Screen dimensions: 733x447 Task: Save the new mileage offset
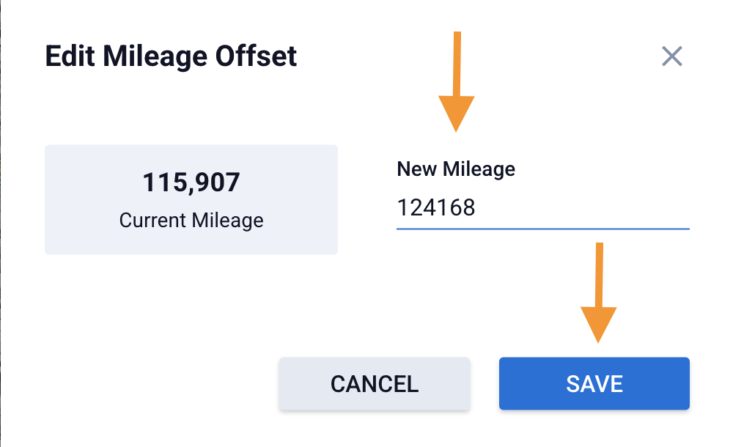coord(594,383)
